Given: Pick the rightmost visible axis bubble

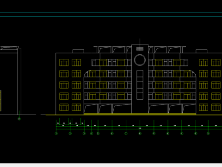Looking at the screenshot, I should coord(208,134).
